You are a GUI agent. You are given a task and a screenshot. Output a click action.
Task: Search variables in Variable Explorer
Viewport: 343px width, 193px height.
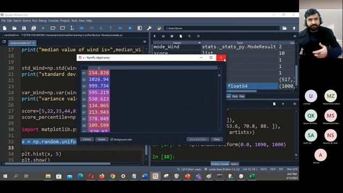[x=189, y=36]
